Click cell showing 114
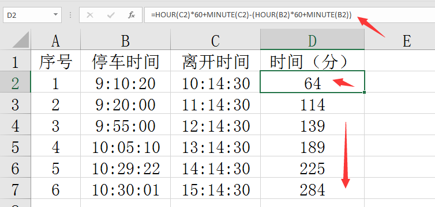The height and width of the screenshot is (207, 435). (312, 103)
